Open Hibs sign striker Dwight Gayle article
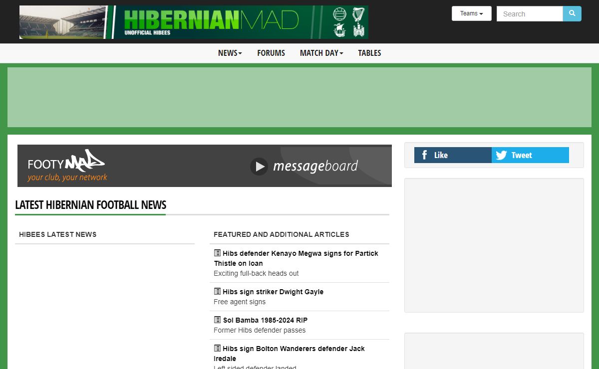Screen dimensions: 599x369 click(x=273, y=292)
